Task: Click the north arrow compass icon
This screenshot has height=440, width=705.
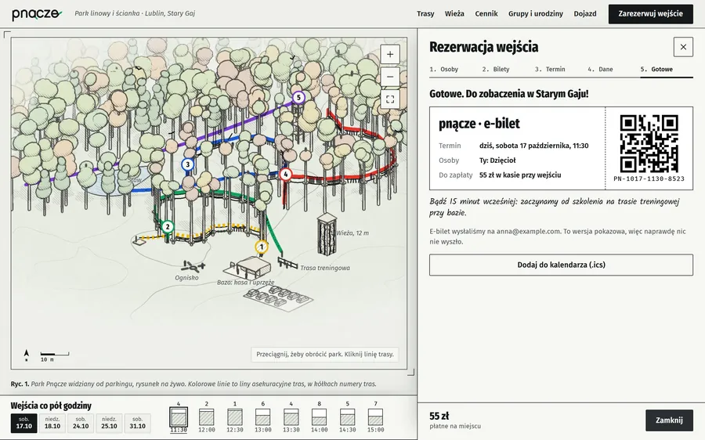Action: tap(27, 355)
